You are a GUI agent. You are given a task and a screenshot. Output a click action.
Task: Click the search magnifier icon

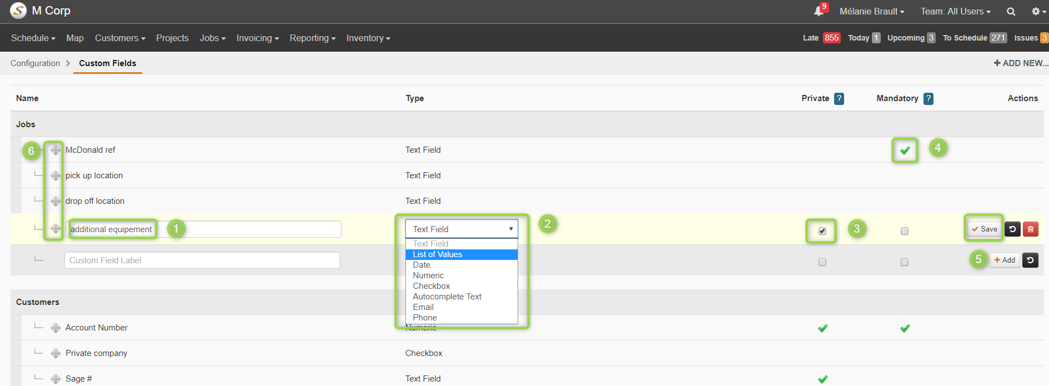point(1011,11)
